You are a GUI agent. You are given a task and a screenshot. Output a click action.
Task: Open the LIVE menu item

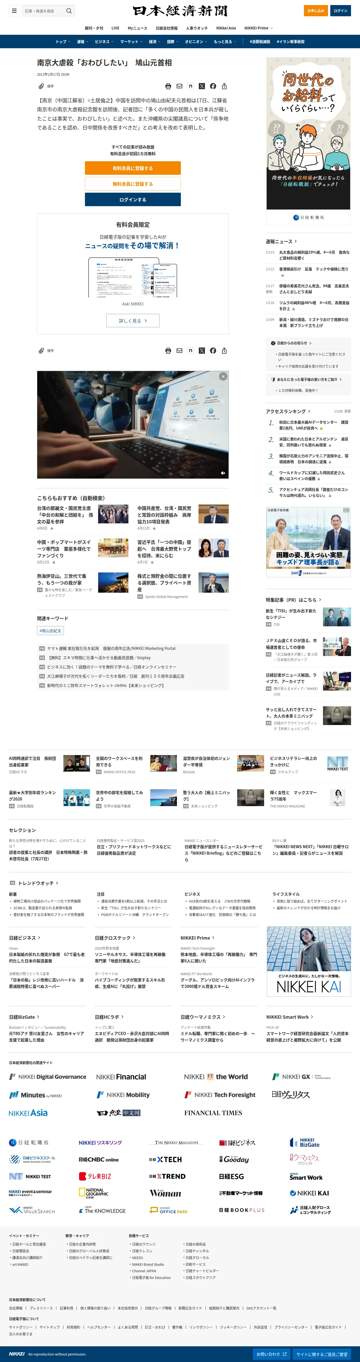coord(115,28)
